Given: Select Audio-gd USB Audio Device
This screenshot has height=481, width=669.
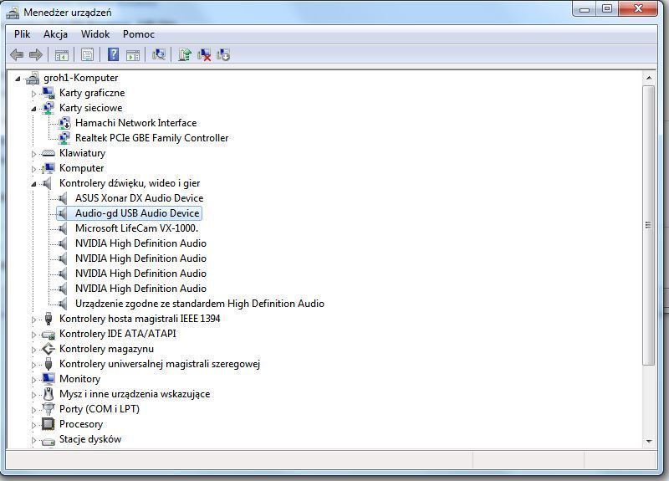Looking at the screenshot, I should (x=137, y=213).
